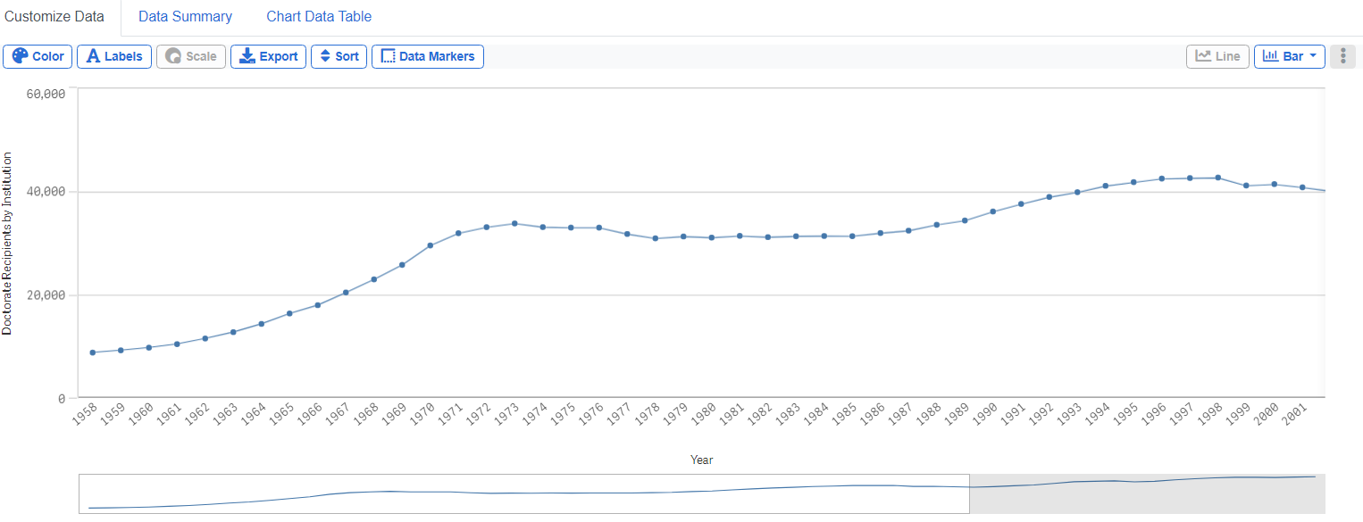Screen dimensions: 1363x522
Task: Switch the chart to Line view
Action: [1217, 55]
